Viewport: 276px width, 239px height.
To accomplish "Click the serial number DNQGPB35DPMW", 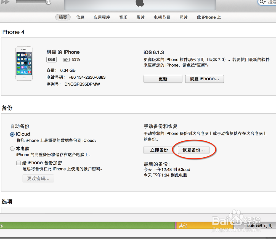I will click(82, 84).
